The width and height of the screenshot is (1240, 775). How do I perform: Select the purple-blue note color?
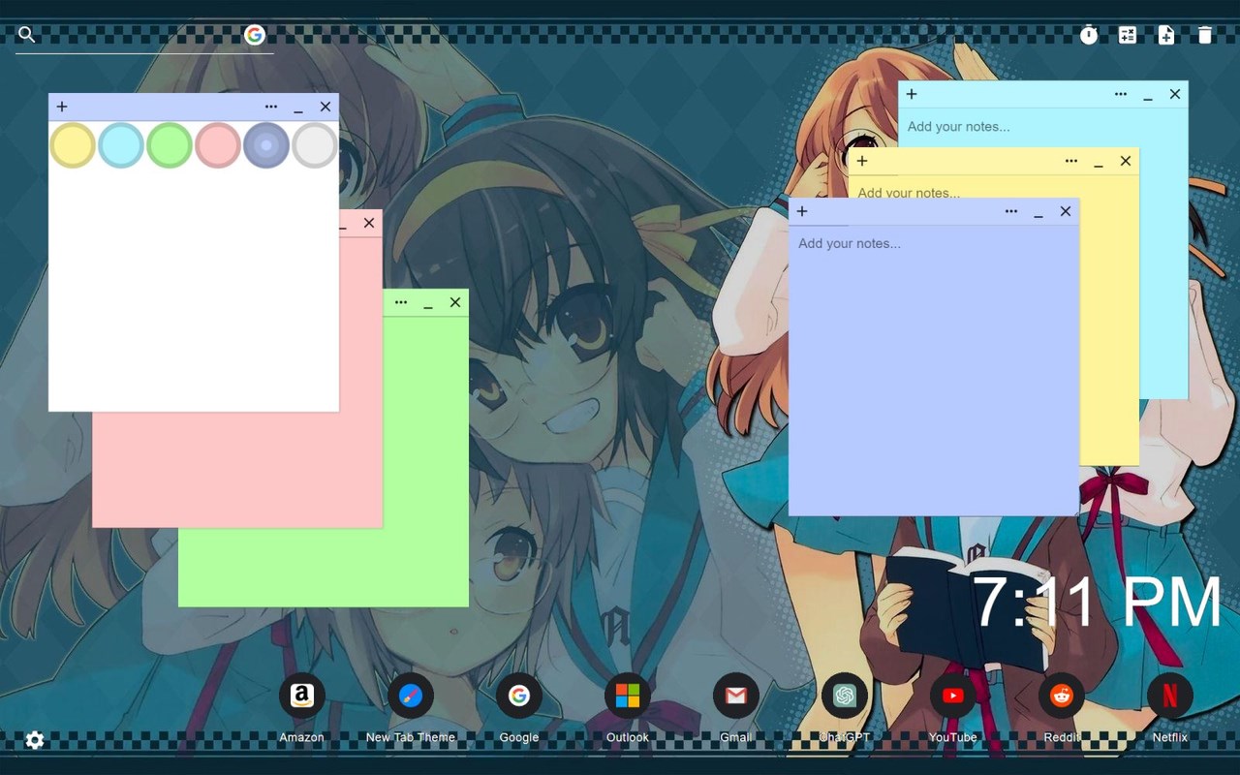coord(266,145)
